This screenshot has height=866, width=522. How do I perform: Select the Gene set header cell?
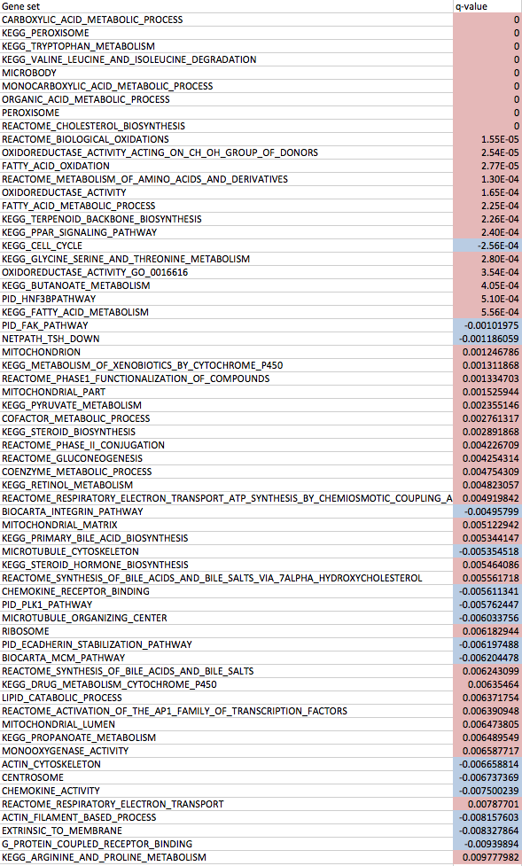(x=226, y=6)
